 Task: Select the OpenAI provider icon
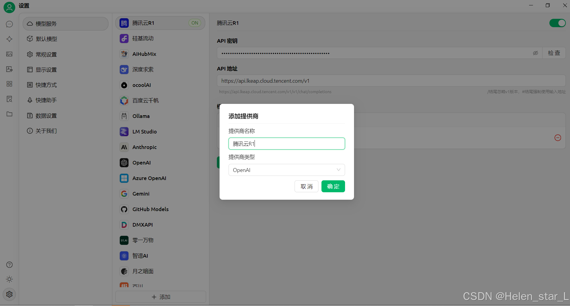pyautogui.click(x=124, y=163)
